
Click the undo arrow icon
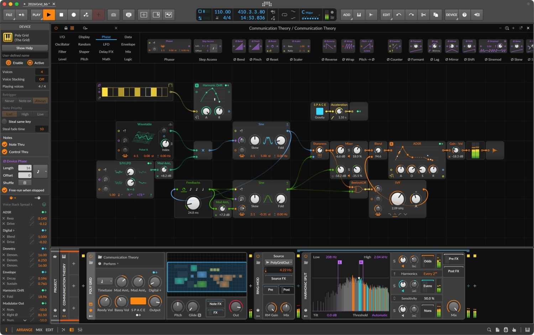pyautogui.click(x=399, y=15)
